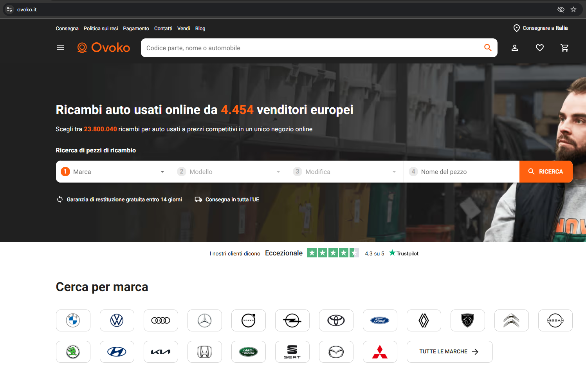The width and height of the screenshot is (586, 371).
Task: Open the favorites heart icon
Action: [x=540, y=48]
